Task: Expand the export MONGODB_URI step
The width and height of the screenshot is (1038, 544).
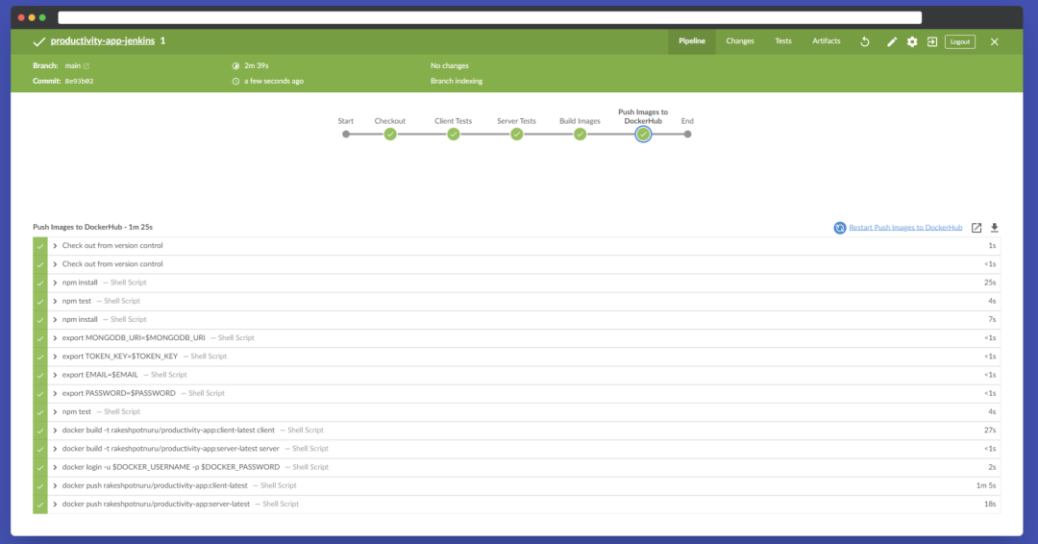Action: coord(55,338)
